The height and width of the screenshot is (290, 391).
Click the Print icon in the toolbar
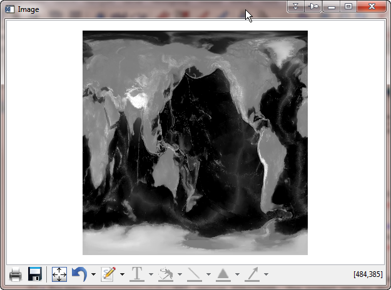16,274
